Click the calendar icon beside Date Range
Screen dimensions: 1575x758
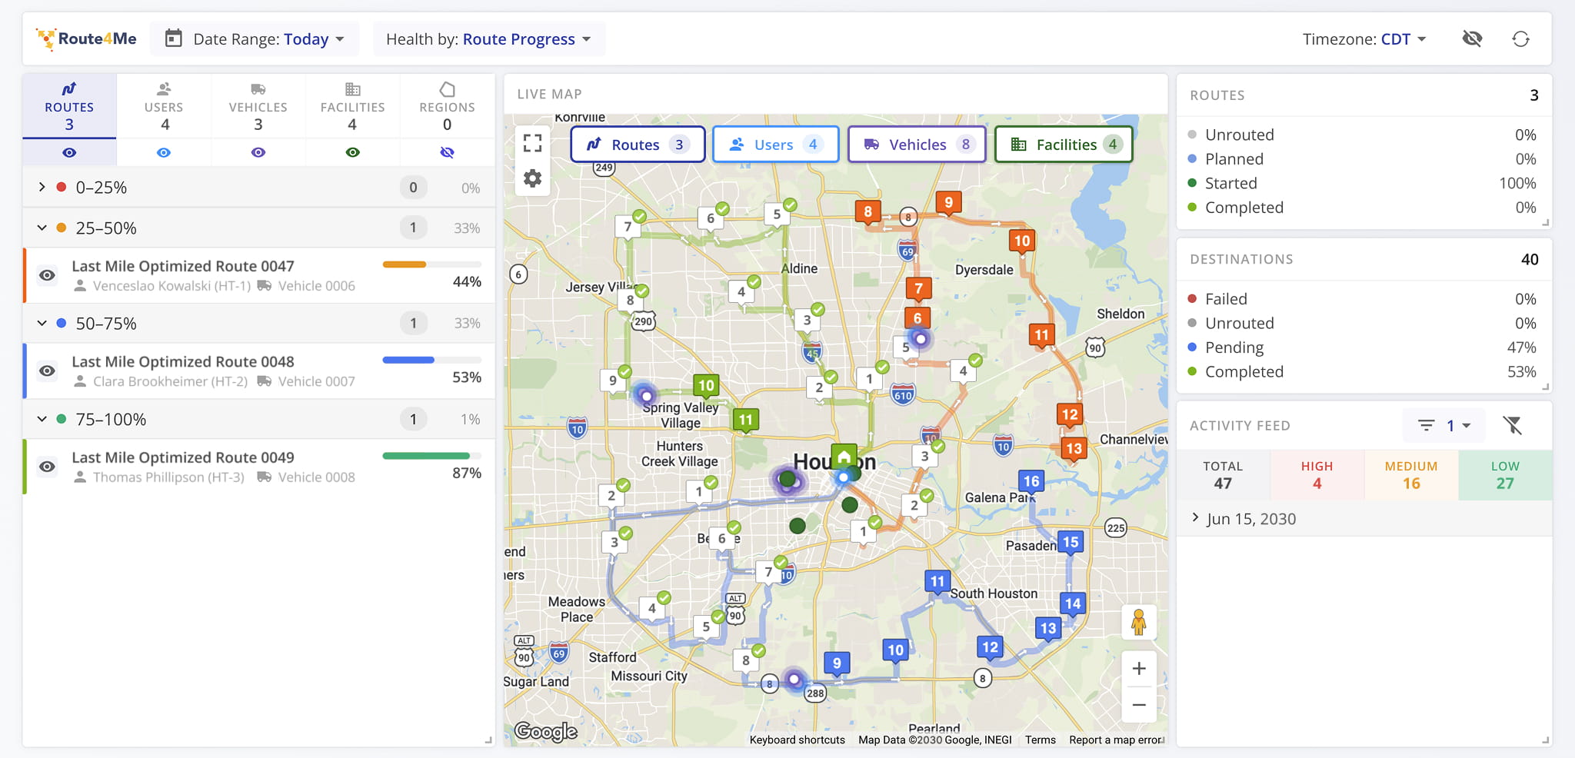click(x=174, y=38)
